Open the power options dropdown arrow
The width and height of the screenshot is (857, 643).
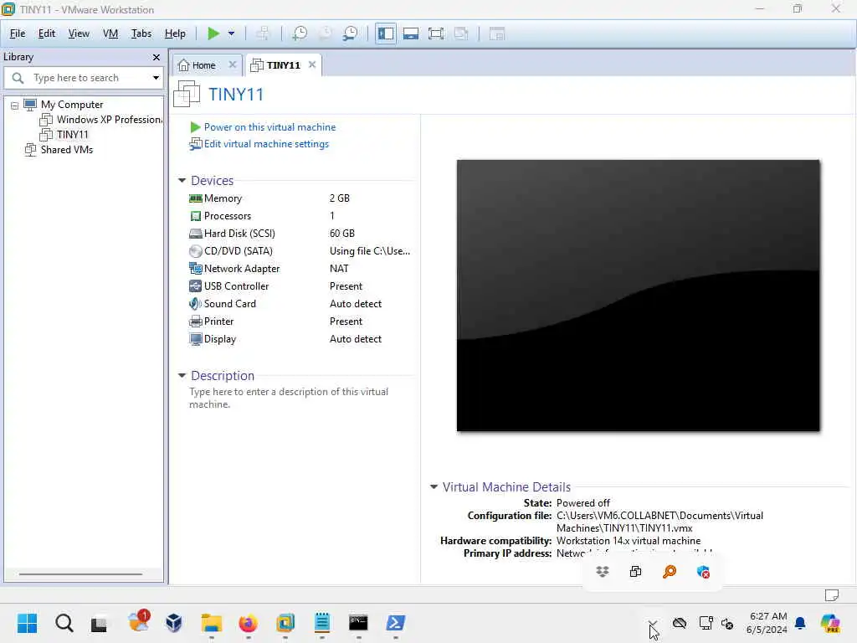[x=231, y=33]
